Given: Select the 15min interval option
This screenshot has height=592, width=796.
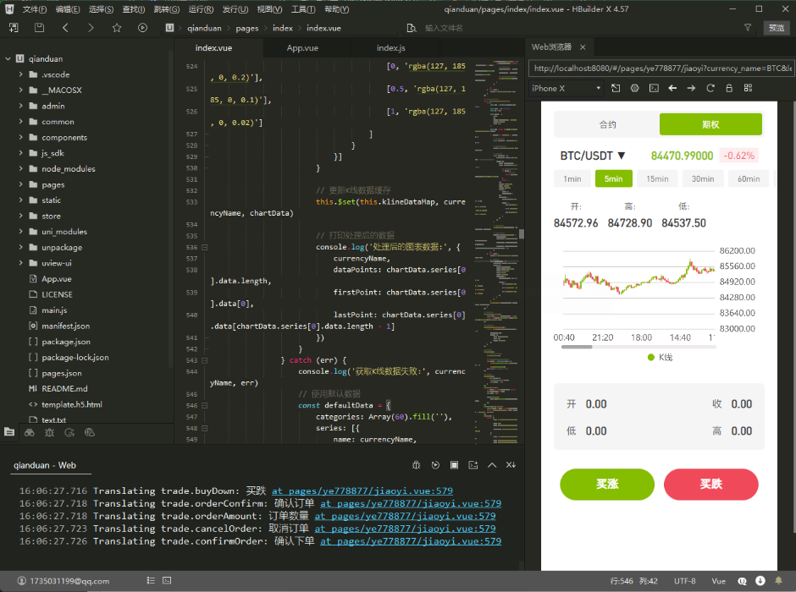Looking at the screenshot, I should [657, 179].
